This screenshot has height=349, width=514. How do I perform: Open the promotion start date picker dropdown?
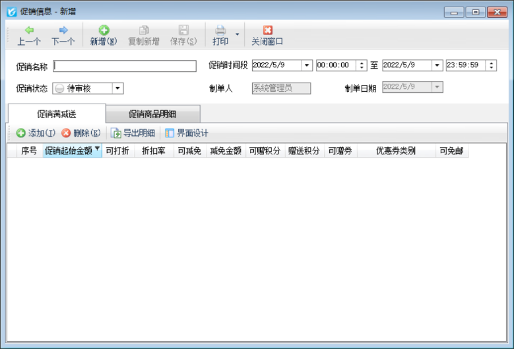[x=306, y=65]
